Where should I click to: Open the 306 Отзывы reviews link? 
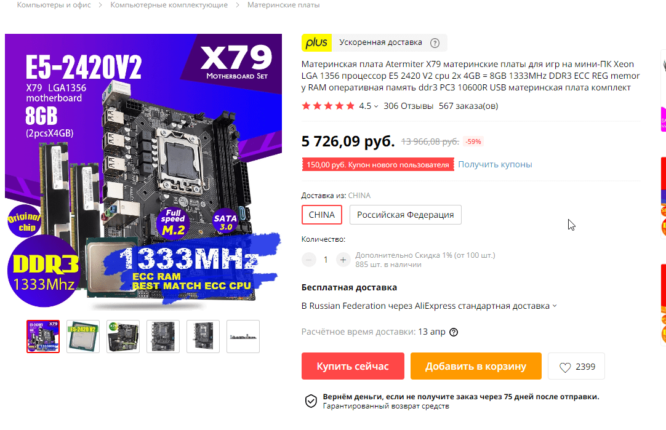tap(408, 106)
